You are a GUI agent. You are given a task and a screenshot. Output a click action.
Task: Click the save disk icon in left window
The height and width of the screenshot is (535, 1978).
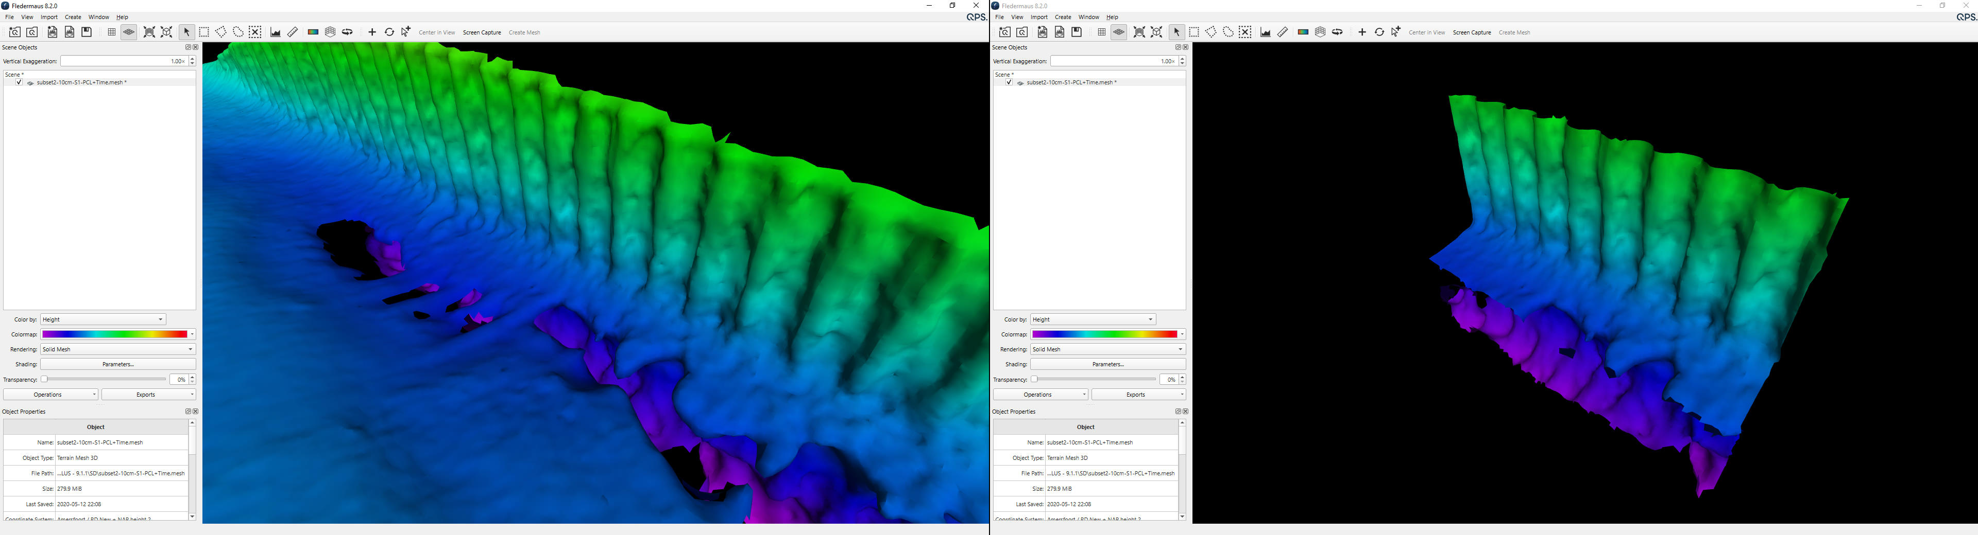87,32
